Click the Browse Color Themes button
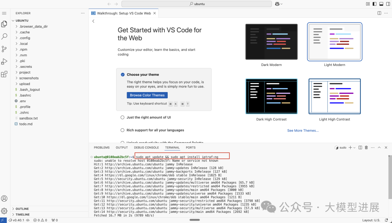The width and height of the screenshot is (392, 223). click(147, 95)
